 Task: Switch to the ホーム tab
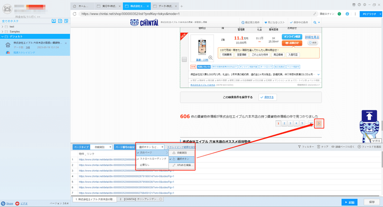pyautogui.click(x=82, y=6)
